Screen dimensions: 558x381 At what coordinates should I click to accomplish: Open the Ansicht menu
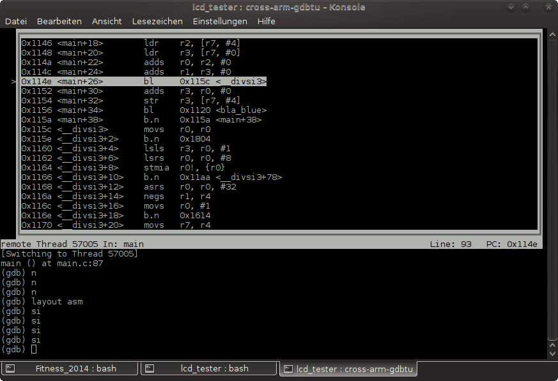click(x=107, y=21)
